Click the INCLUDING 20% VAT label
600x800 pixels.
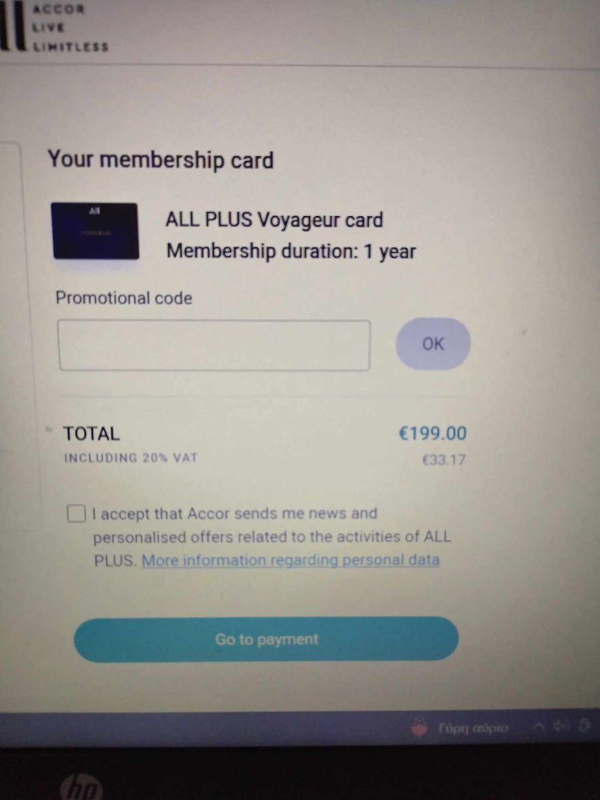point(130,458)
